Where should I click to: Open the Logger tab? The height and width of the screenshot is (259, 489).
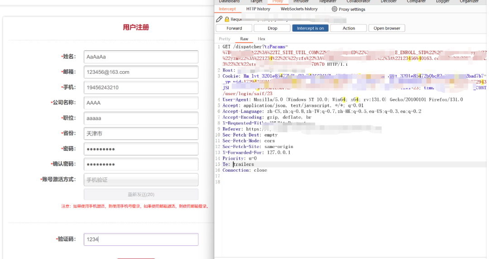coord(442,1)
